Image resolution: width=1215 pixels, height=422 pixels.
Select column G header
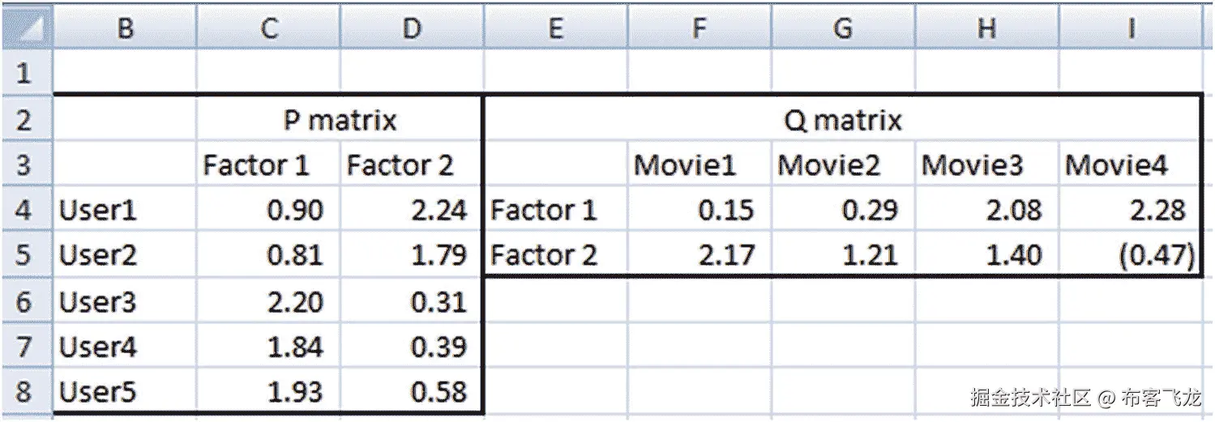[843, 29]
